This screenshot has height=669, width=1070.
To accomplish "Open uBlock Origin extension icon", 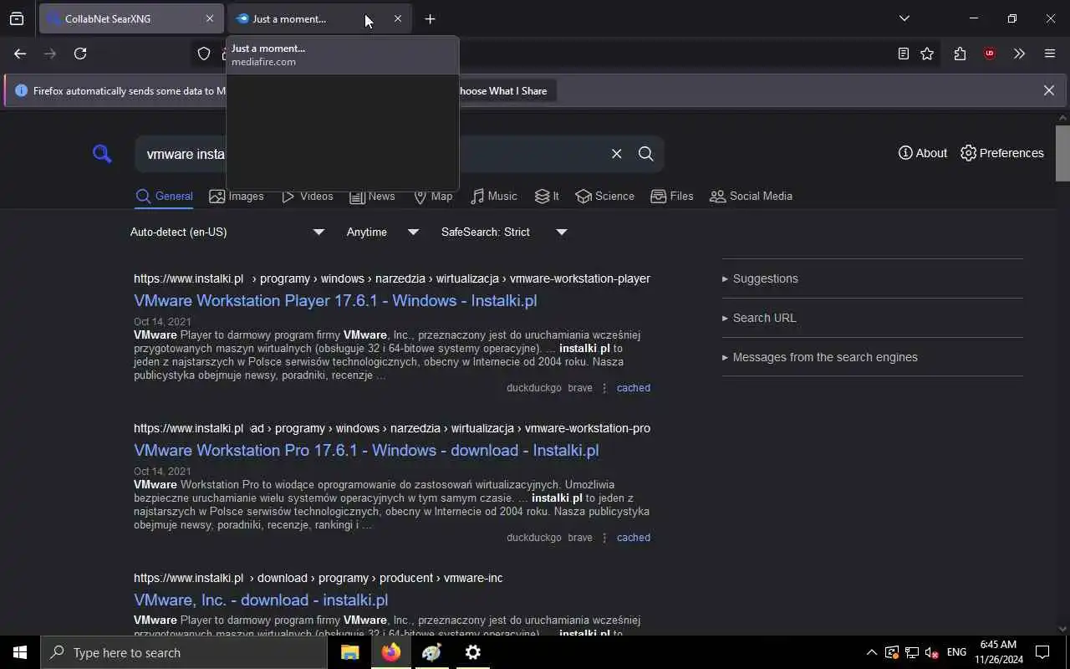I will tap(990, 54).
